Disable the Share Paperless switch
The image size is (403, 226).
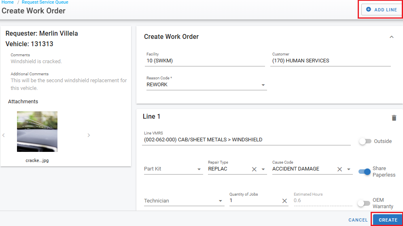click(x=365, y=172)
